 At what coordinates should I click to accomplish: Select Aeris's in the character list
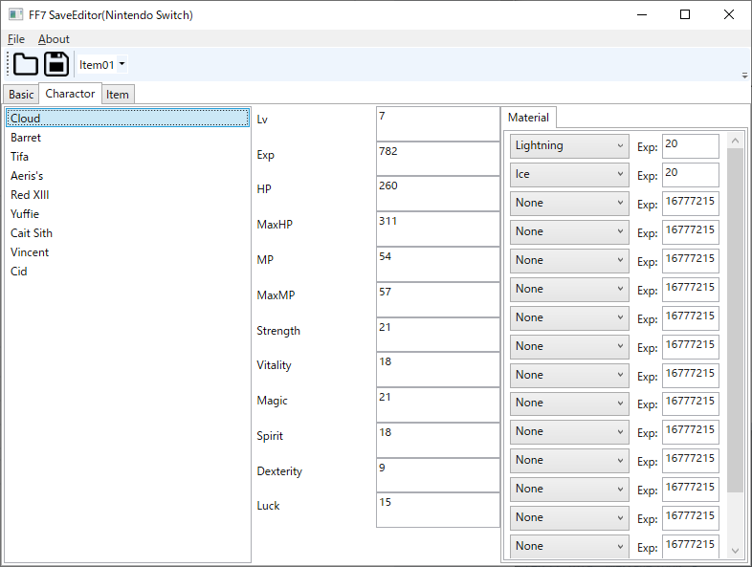(x=127, y=176)
